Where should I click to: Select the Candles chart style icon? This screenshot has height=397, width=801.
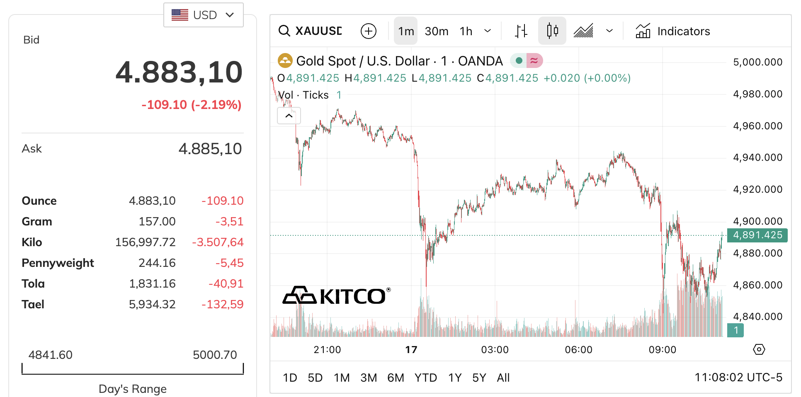click(552, 31)
